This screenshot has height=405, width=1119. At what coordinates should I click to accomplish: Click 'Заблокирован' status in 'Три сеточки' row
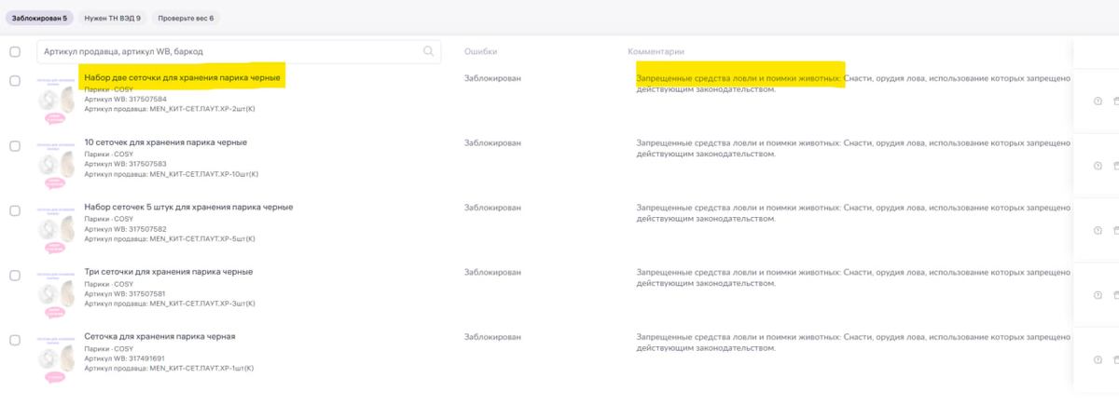(x=492, y=273)
